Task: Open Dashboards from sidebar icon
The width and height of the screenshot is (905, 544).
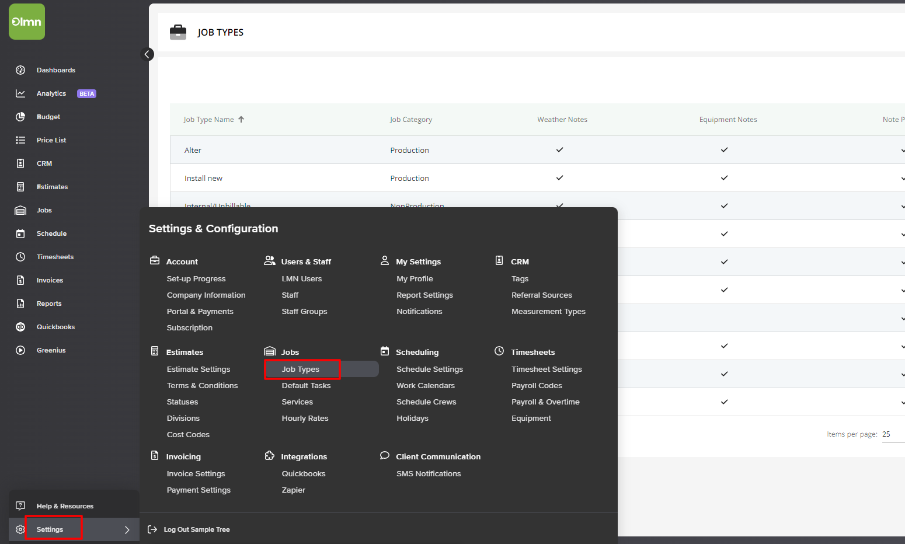Action: point(20,70)
